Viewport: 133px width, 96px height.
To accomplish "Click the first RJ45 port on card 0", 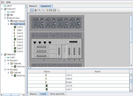I will (35, 42).
